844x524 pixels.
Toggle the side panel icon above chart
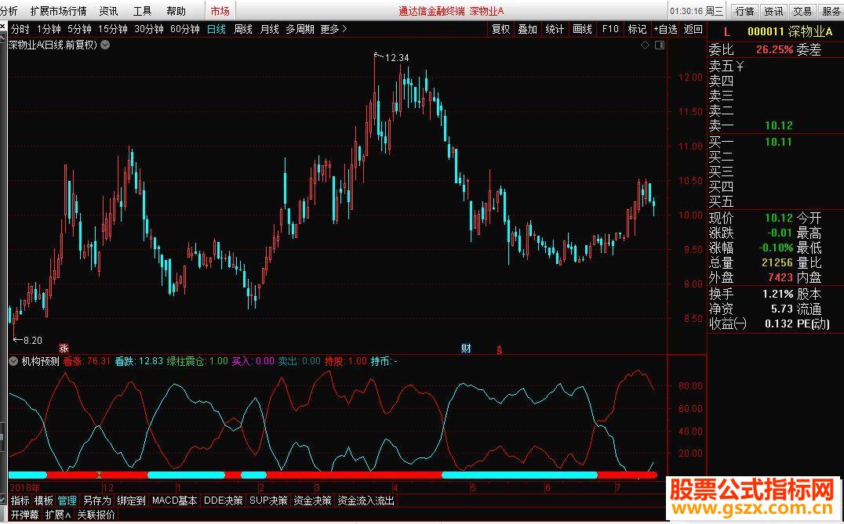[660, 45]
